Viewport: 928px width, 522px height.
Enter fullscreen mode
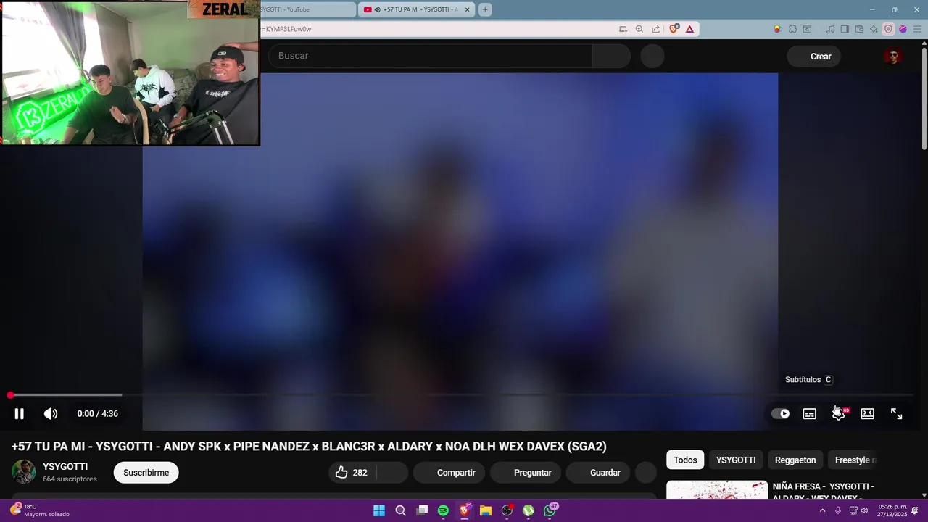pos(896,413)
